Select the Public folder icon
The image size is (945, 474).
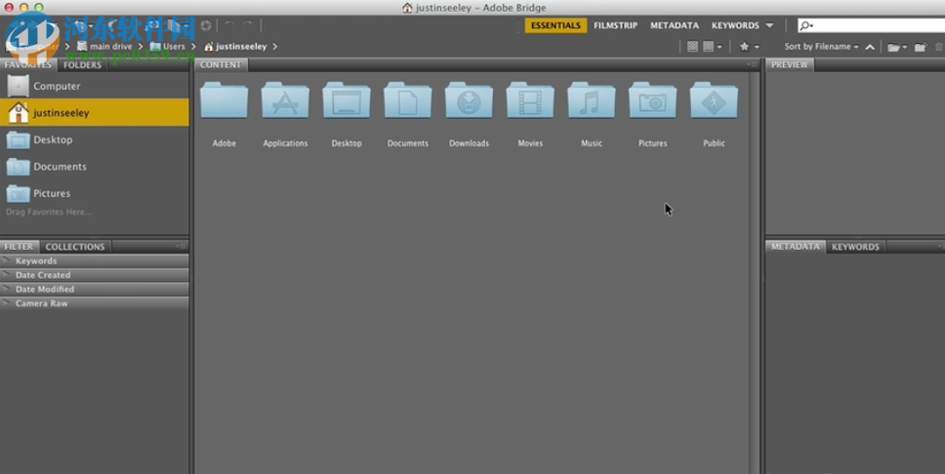(x=715, y=100)
